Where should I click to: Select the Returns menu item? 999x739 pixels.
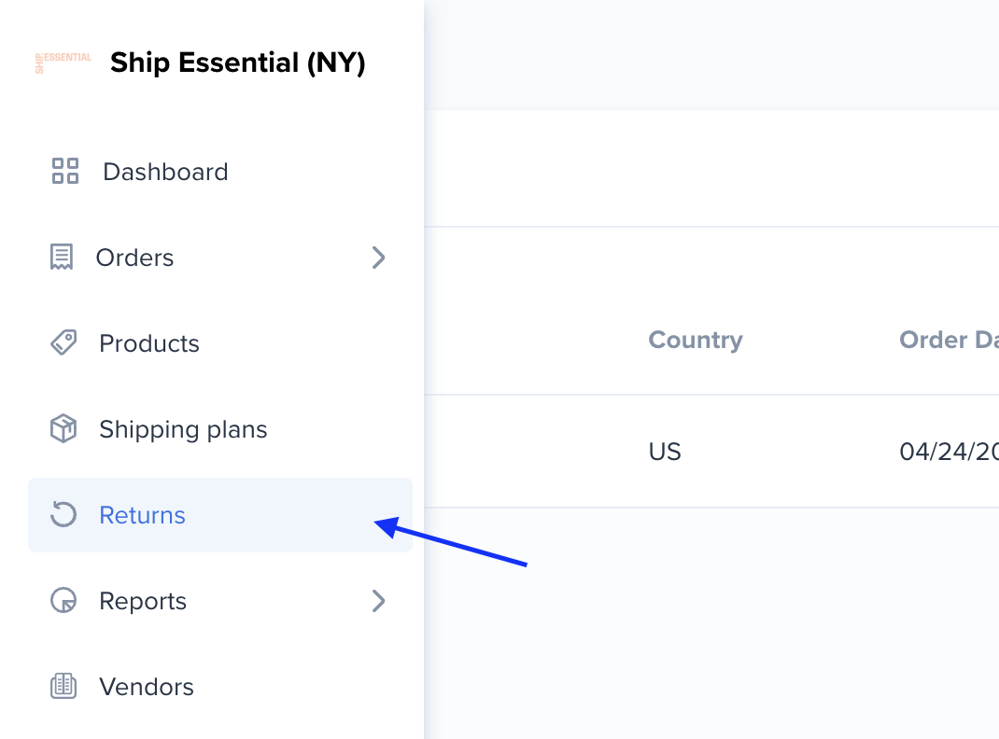220,515
